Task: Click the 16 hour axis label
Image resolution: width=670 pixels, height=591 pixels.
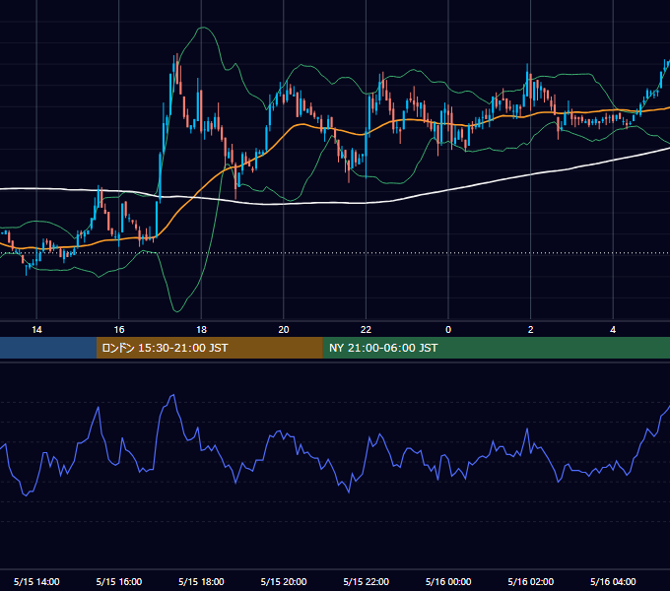Action: pyautogui.click(x=119, y=330)
